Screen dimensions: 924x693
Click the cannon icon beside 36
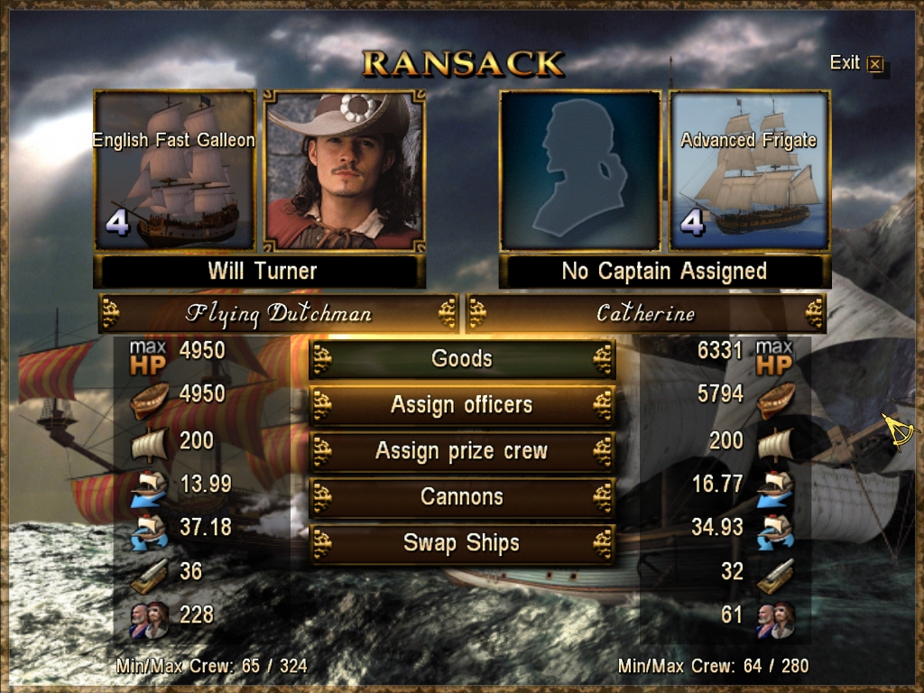pyautogui.click(x=150, y=575)
